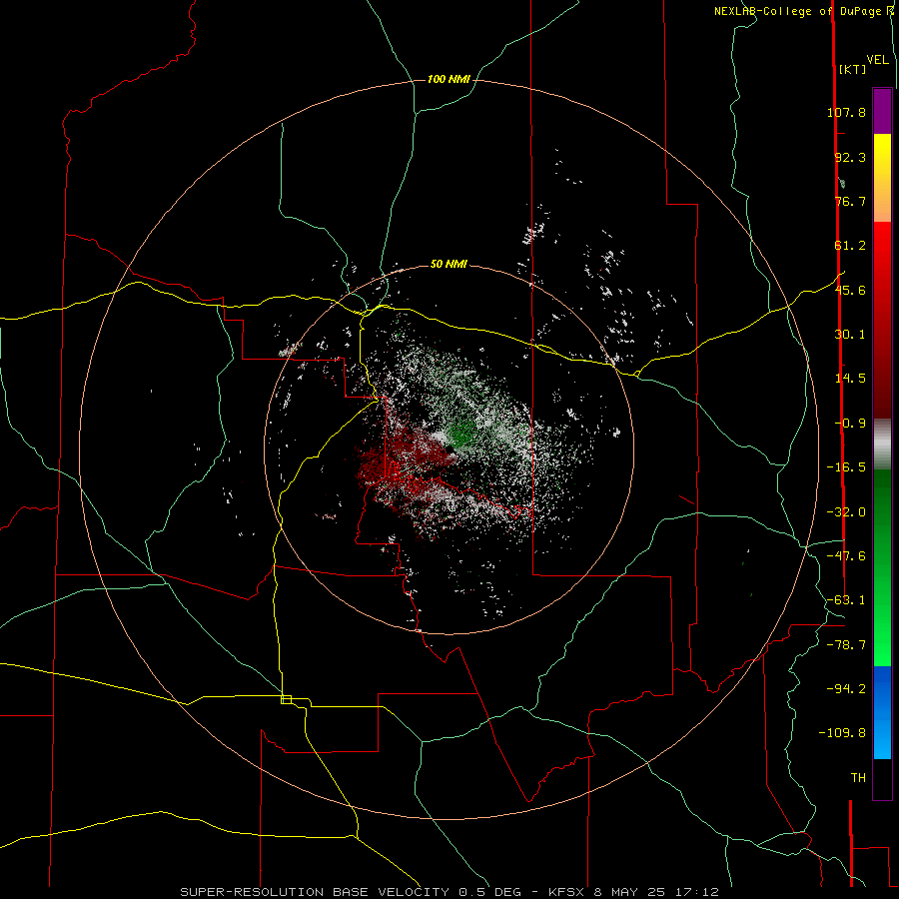Click SUPER-RESOLUTION BASE VELOCITY caption text
This screenshot has width=899, height=899.
click(x=315, y=892)
